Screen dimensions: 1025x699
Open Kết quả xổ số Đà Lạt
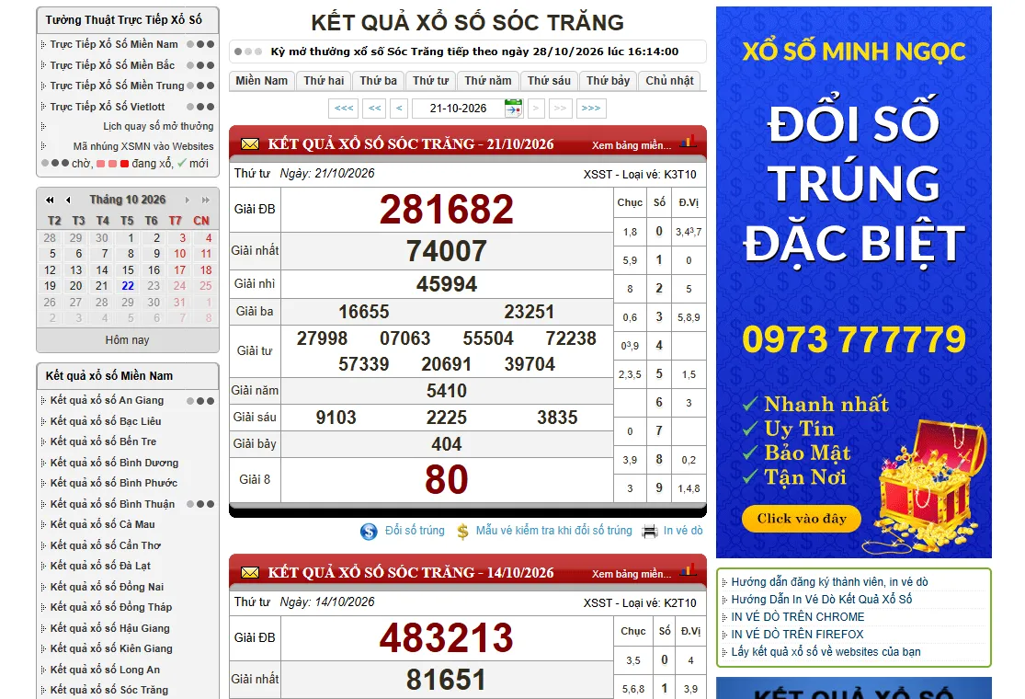100,566
